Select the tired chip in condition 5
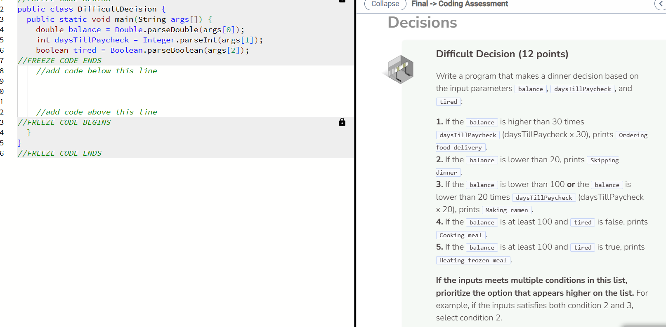Image resolution: width=666 pixels, height=327 pixels. click(582, 247)
